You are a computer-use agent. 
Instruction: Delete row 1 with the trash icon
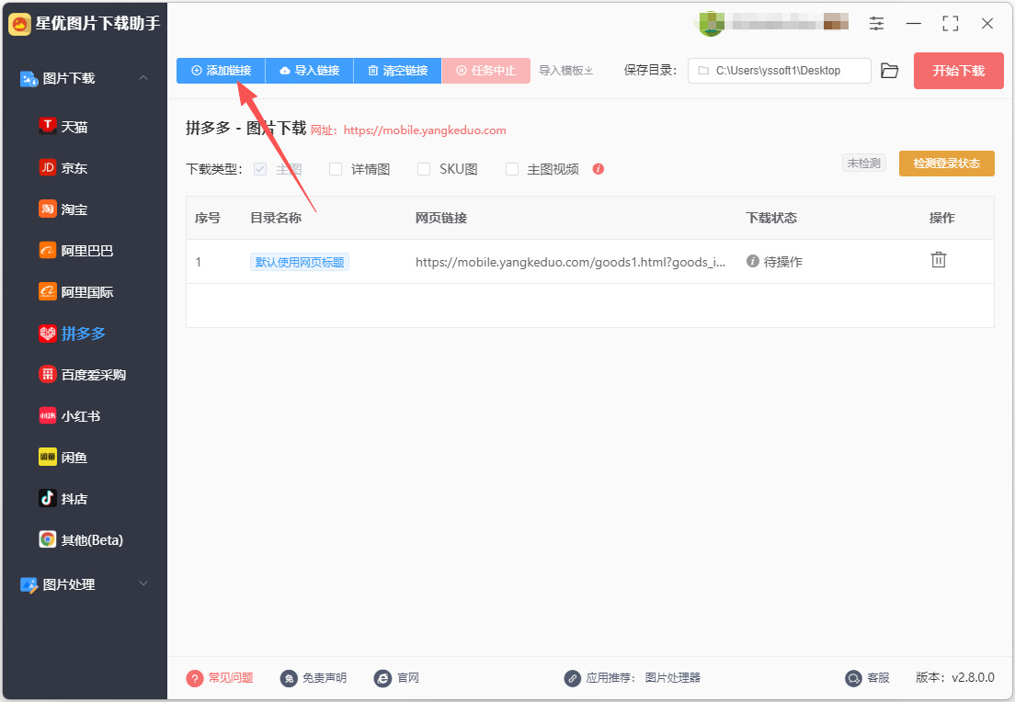pos(938,260)
